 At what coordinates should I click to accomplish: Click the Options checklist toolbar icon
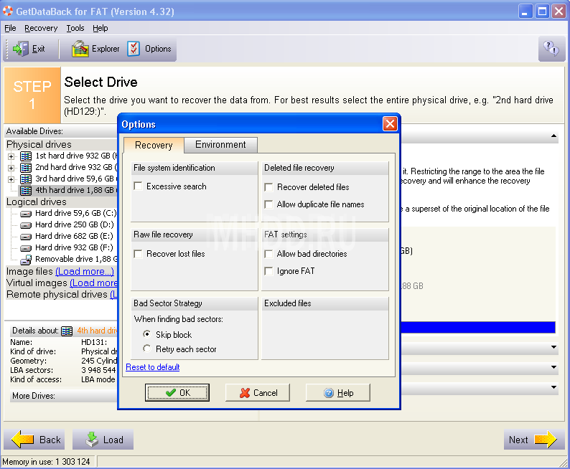coord(134,49)
